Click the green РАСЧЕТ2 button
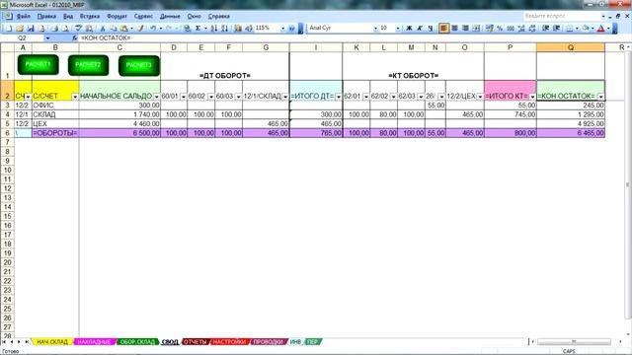 click(88, 65)
